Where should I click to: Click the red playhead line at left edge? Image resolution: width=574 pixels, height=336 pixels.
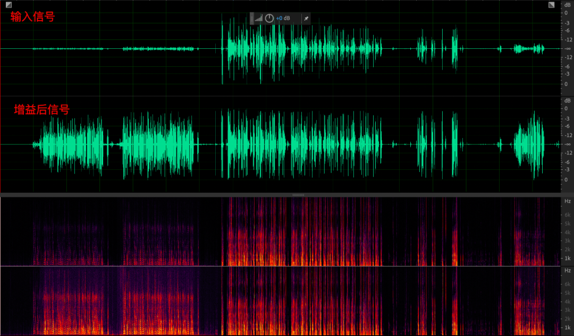tap(1, 96)
